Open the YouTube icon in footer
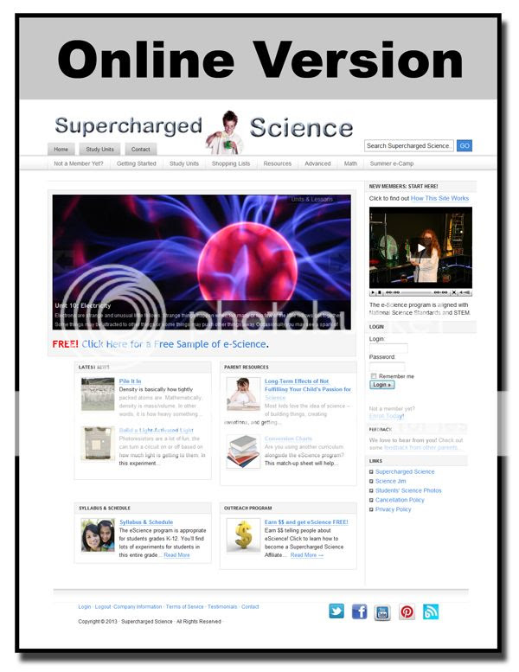The height and width of the screenshot is (672, 519). click(382, 612)
